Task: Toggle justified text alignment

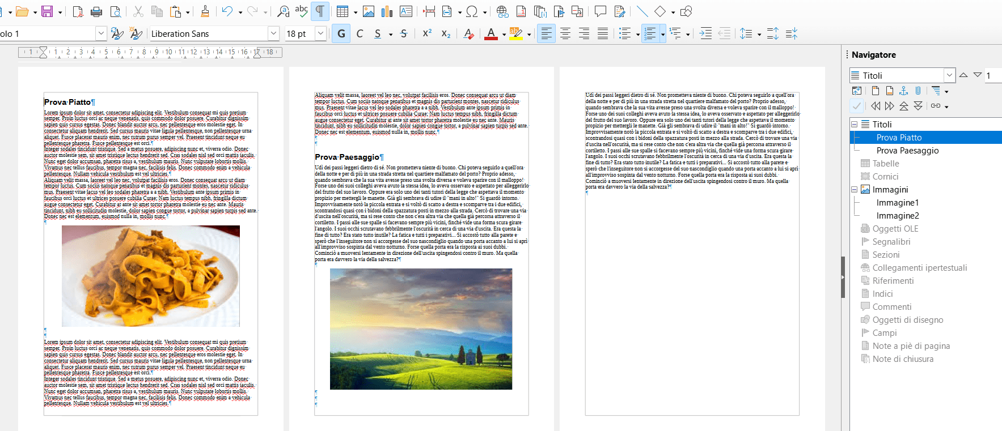Action: pyautogui.click(x=603, y=34)
